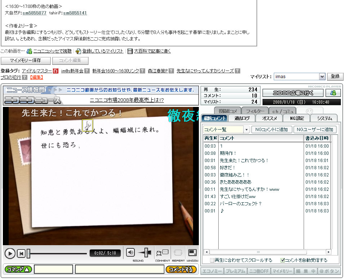Viewport: 344px width, 279px height.
Task: Toggle the ニコ割OFF button
Action: [x=259, y=271]
